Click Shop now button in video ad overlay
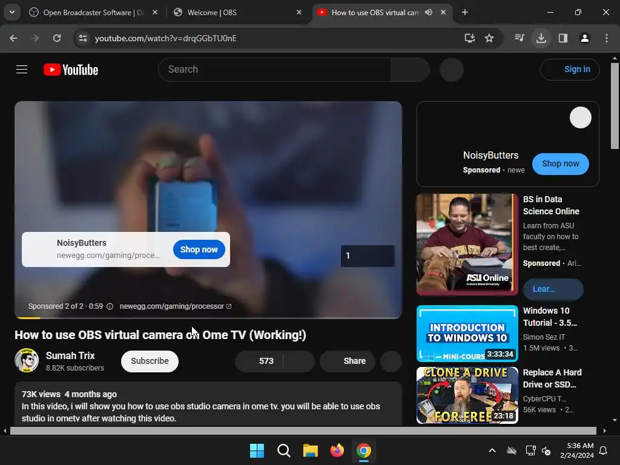This screenshot has height=465, width=620. point(199,249)
